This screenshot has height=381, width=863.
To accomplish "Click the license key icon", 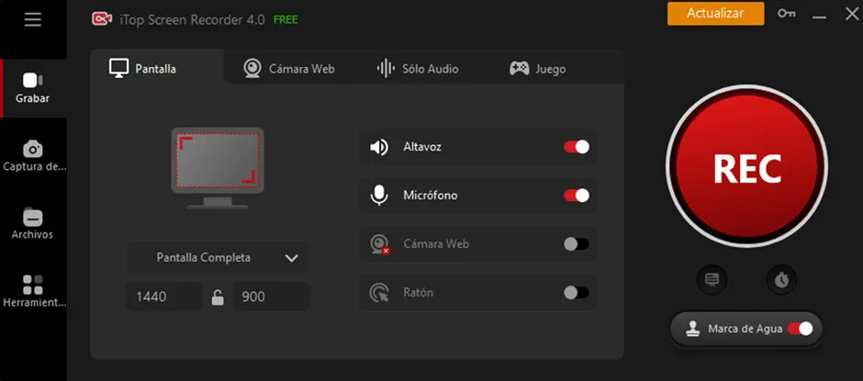I will pyautogui.click(x=786, y=14).
